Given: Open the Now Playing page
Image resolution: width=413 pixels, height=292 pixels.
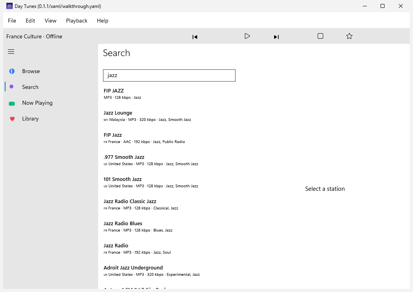Looking at the screenshot, I should 38,103.
